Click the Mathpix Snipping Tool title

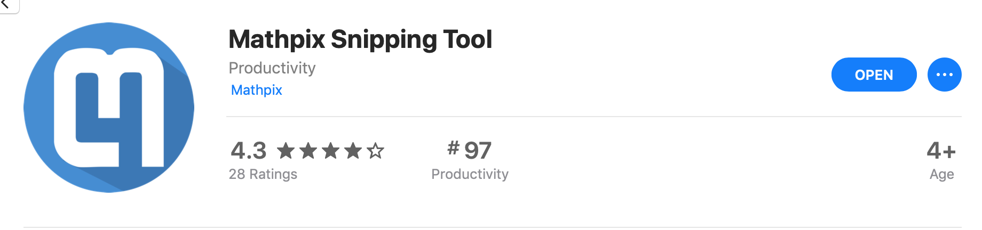[x=360, y=39]
